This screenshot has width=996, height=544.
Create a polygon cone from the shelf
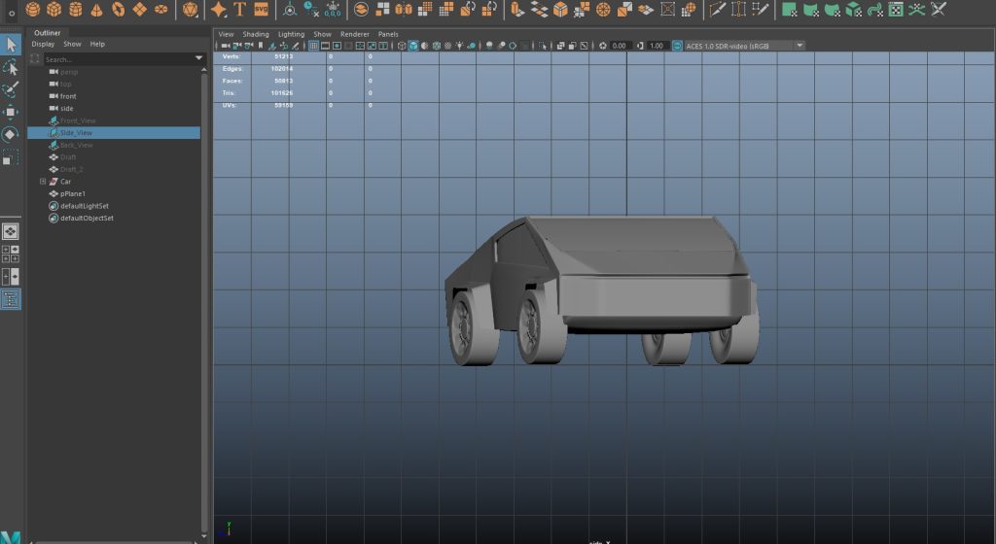tap(96, 9)
